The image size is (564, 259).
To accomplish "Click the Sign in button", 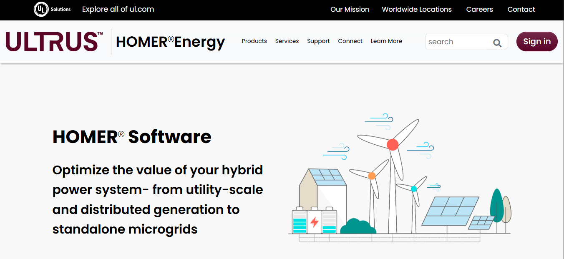I will point(537,41).
